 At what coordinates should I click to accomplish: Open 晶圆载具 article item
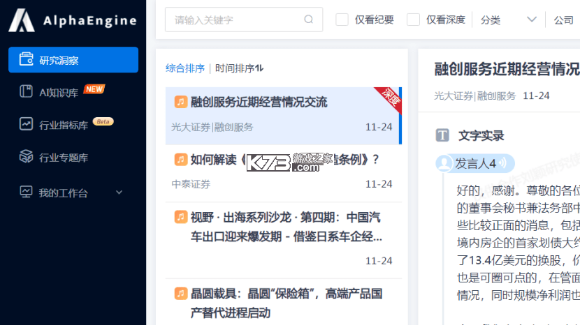(x=283, y=303)
